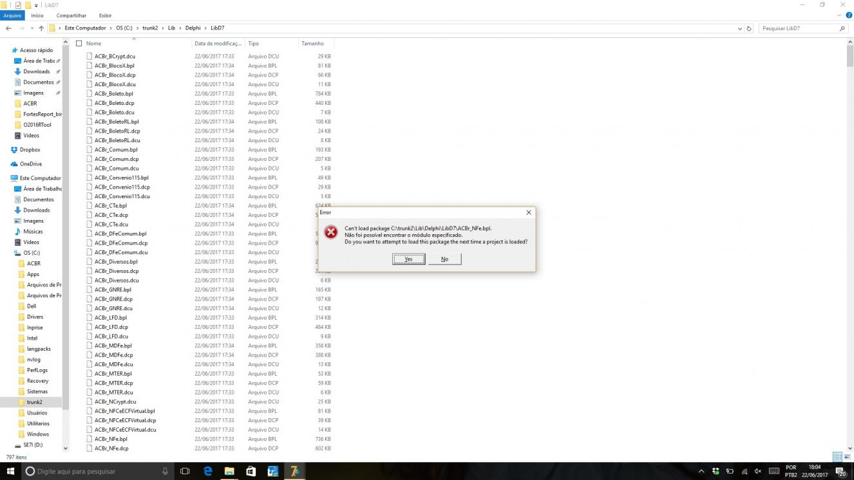Go back with the Explorer back arrow
854x480 pixels.
point(8,28)
